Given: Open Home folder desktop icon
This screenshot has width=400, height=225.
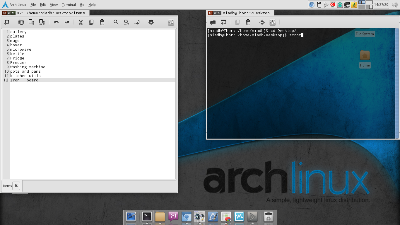Looking at the screenshot, I should click(365, 55).
